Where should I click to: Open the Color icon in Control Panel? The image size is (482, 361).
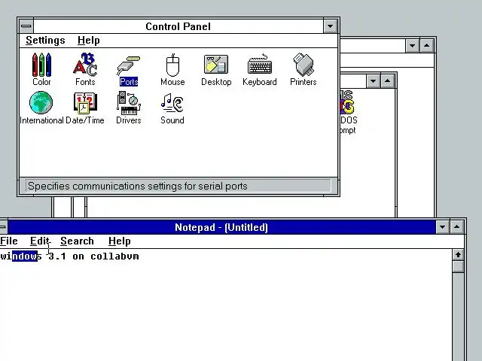coord(41,69)
